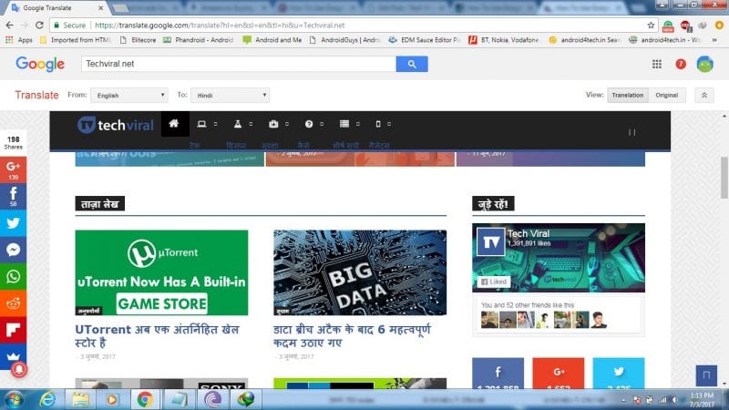
Task: Click the red notification bell icon
Action: [19, 370]
